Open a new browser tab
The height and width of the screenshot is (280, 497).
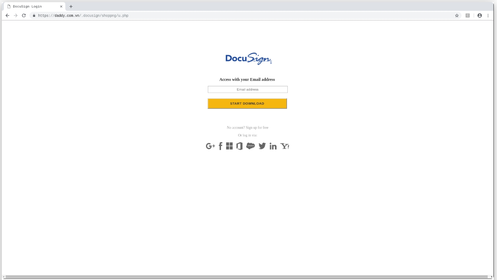(70, 6)
